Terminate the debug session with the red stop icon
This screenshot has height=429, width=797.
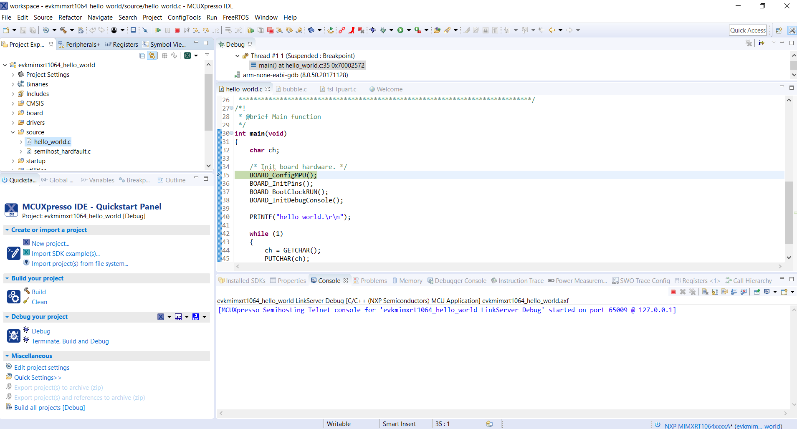(x=177, y=30)
